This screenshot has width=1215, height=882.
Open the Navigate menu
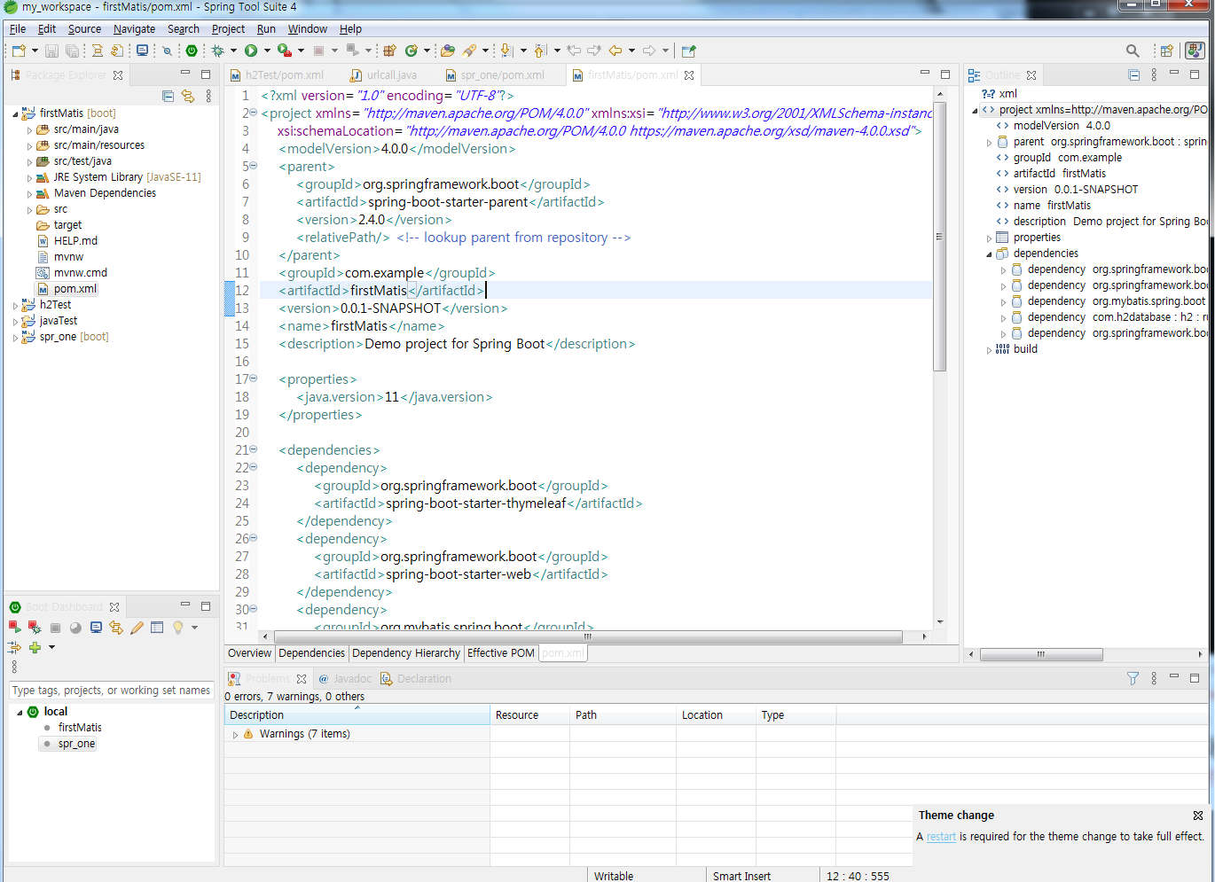click(134, 29)
